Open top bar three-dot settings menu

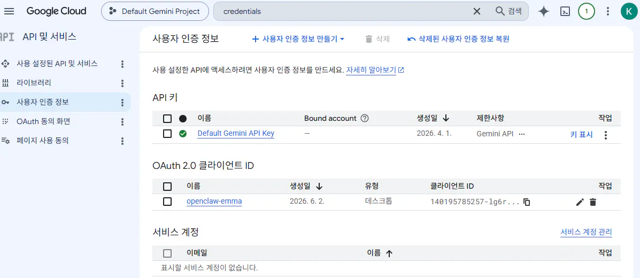click(x=608, y=11)
